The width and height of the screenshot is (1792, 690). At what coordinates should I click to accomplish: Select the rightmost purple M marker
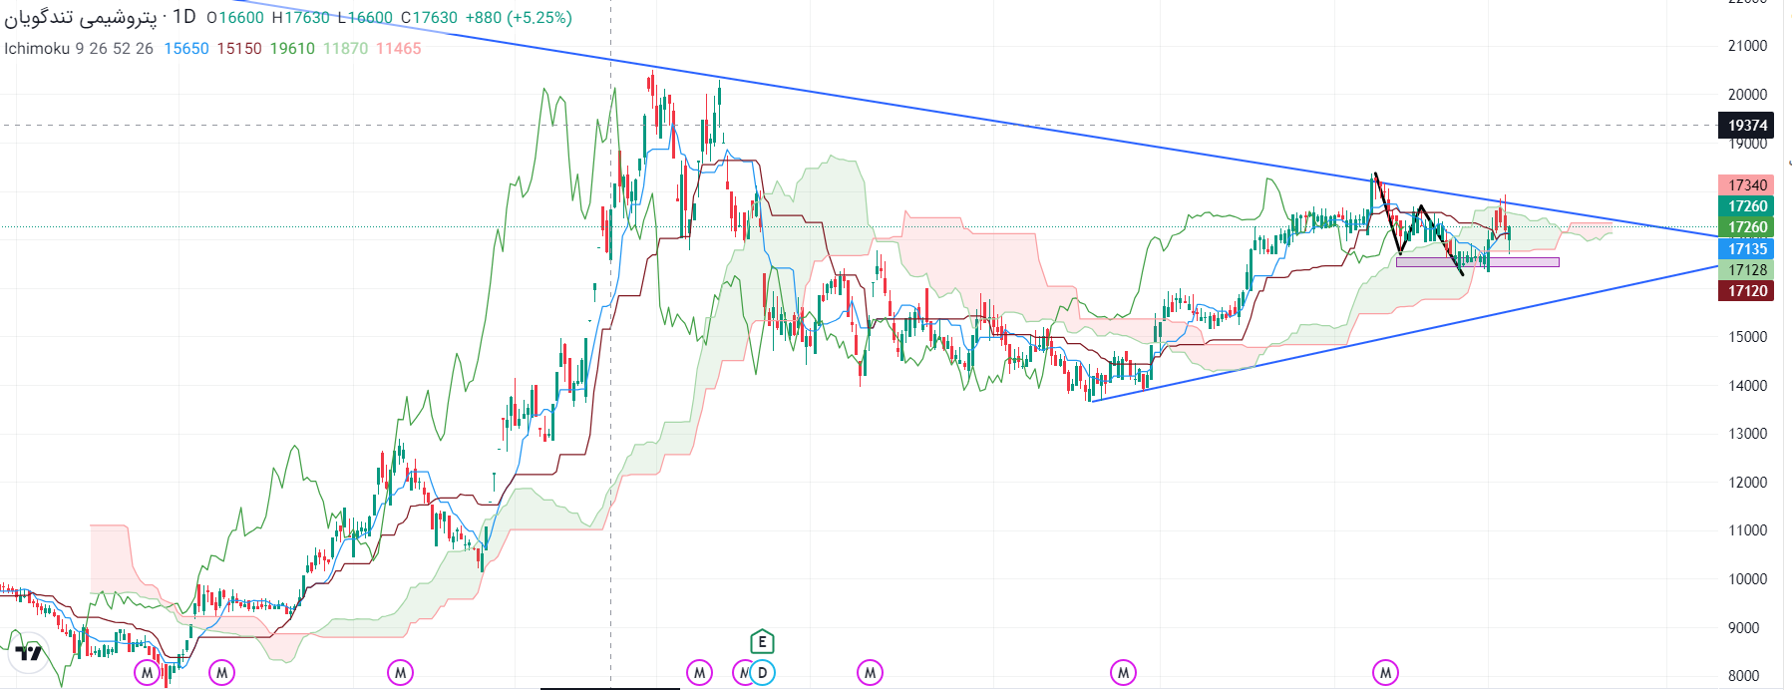tap(1385, 673)
